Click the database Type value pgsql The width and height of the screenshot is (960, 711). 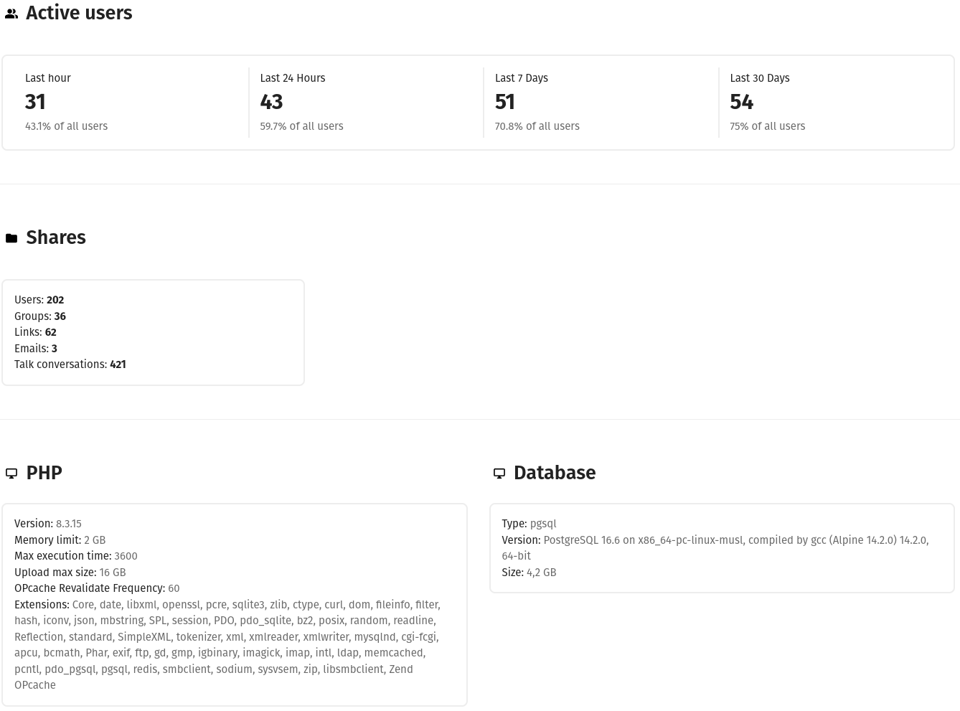click(x=543, y=524)
